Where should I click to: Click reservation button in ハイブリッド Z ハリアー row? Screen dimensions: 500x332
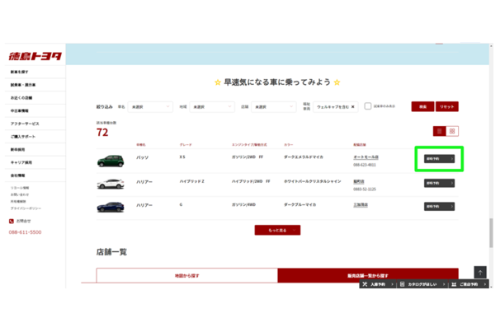439,183
